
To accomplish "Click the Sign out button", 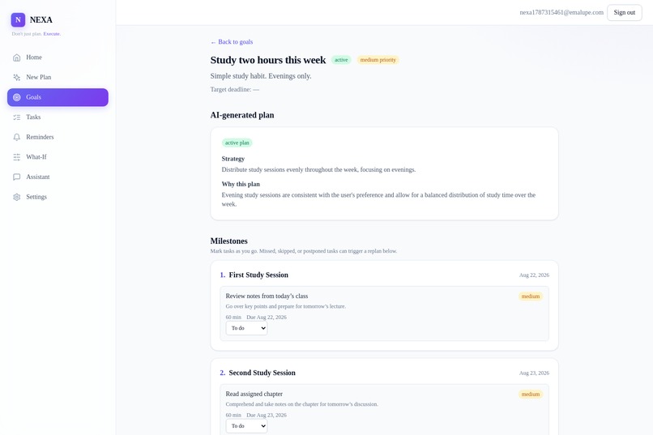I will coord(625,12).
